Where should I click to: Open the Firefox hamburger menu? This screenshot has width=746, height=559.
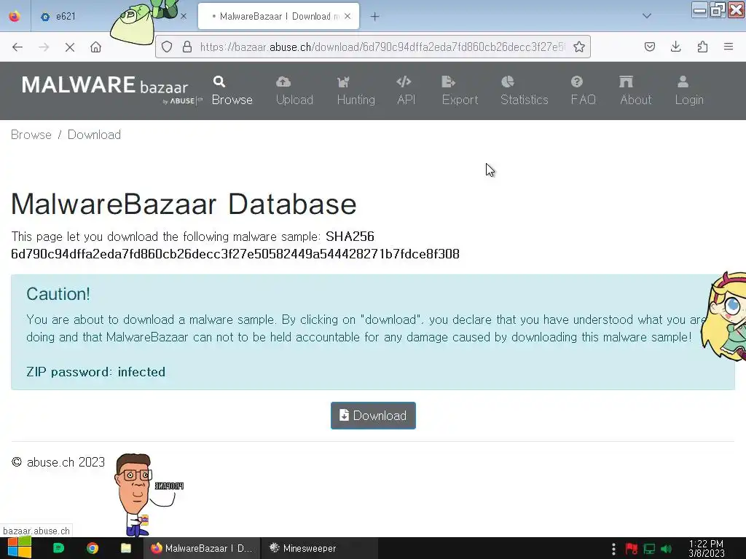coord(729,47)
